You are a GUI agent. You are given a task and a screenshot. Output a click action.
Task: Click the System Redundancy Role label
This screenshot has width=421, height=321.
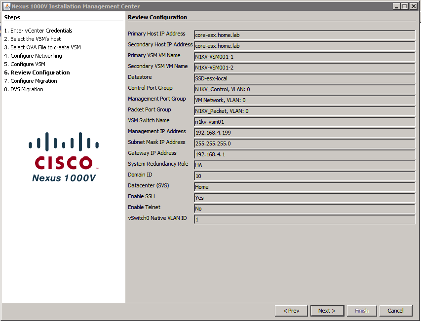coord(158,164)
